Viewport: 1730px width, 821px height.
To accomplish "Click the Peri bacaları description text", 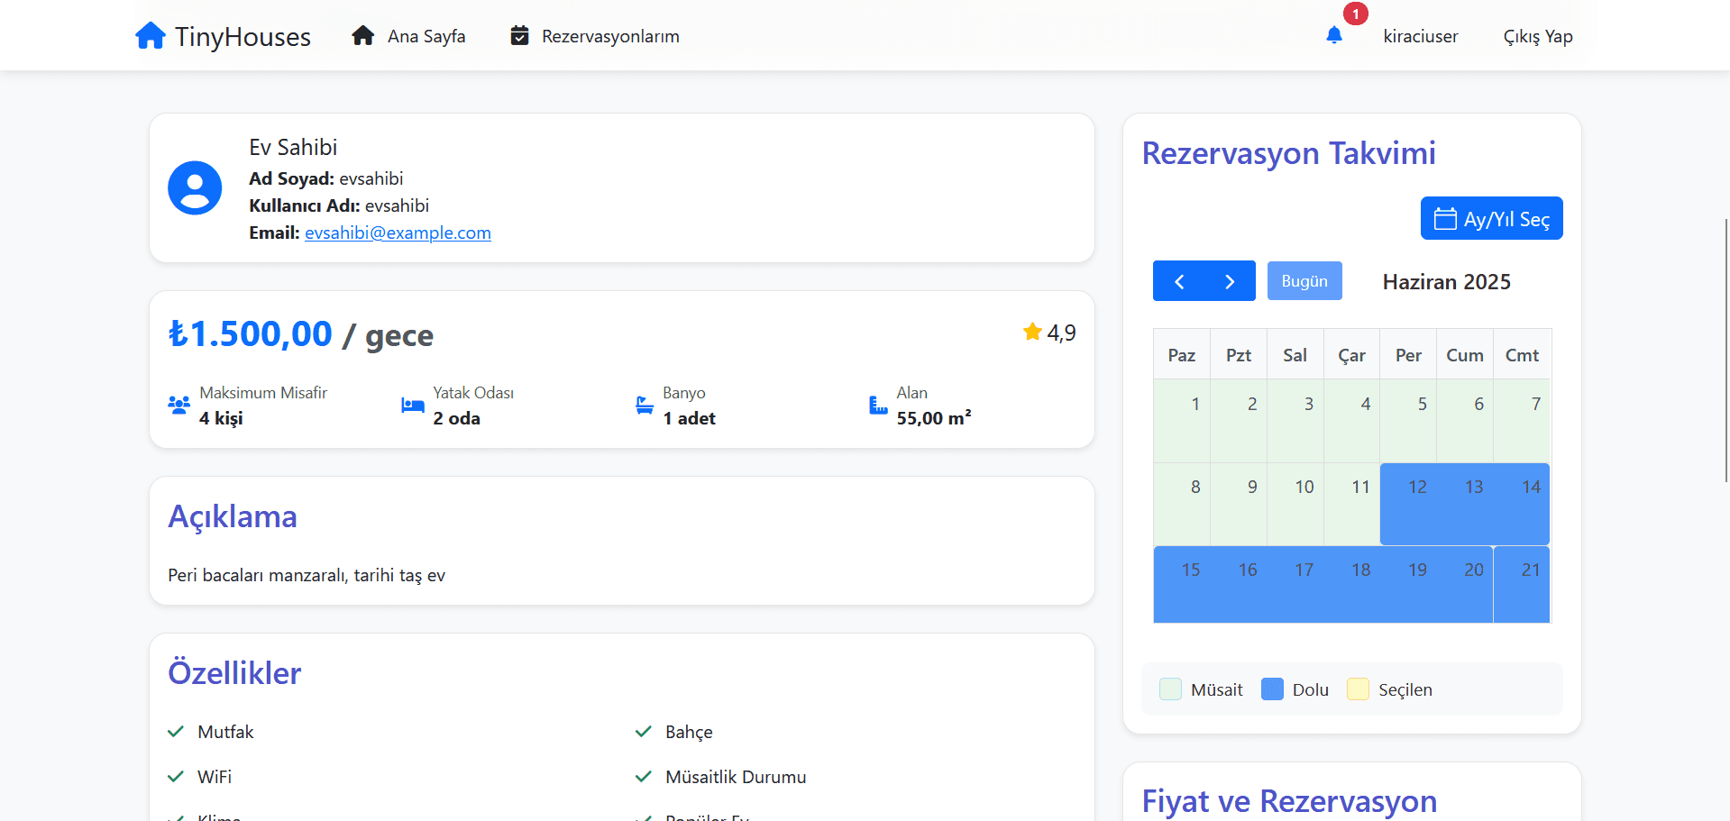I will point(307,575).
